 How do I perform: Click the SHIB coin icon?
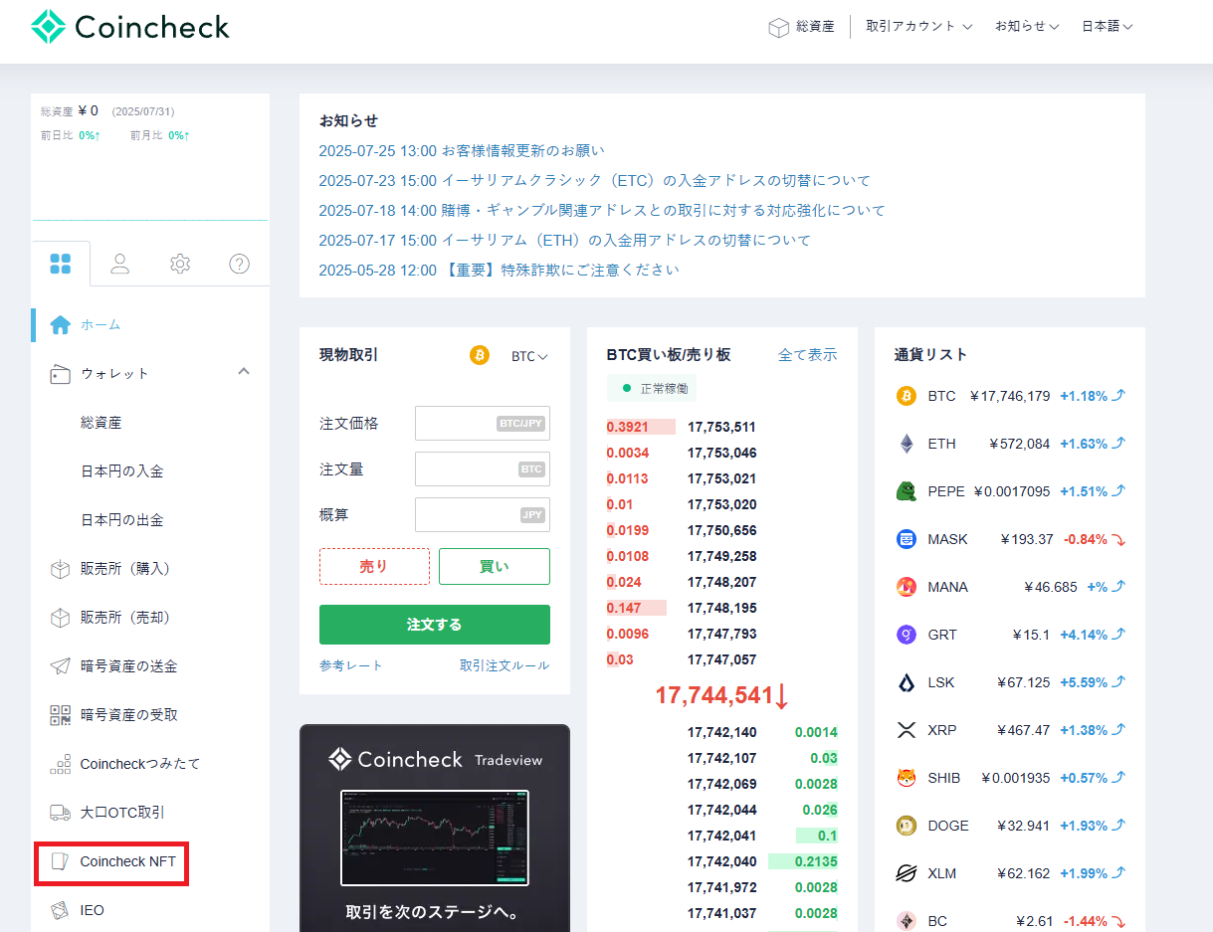pos(906,778)
